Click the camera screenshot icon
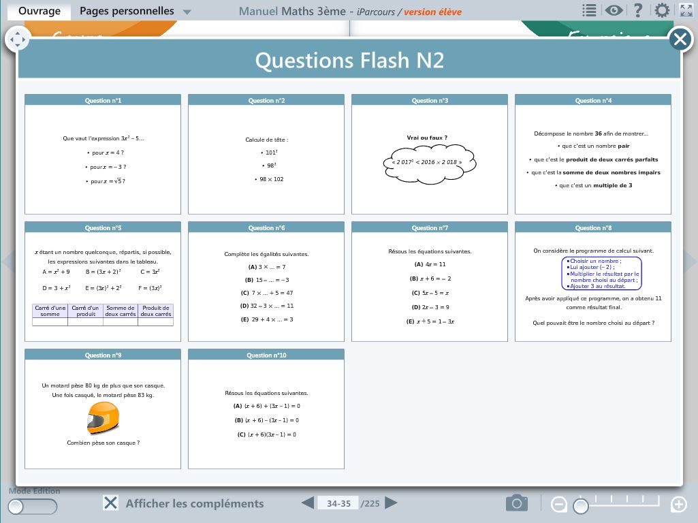698x523 pixels. (517, 503)
